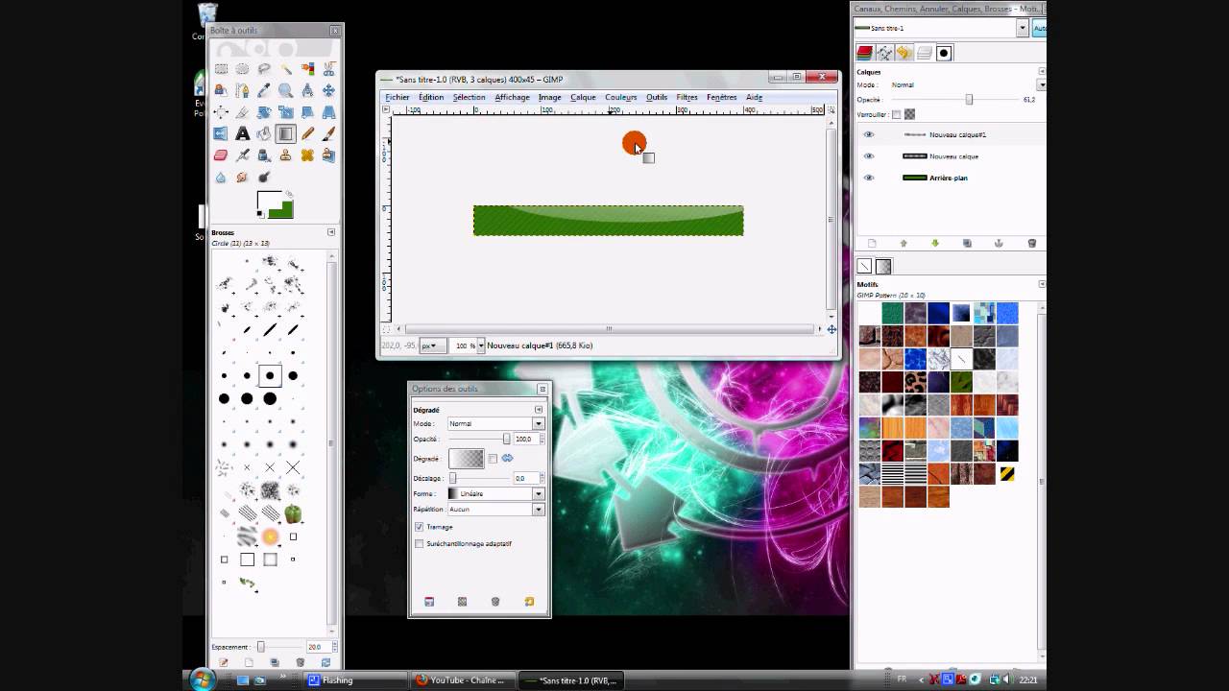Select the Airbrush tool

click(x=243, y=155)
